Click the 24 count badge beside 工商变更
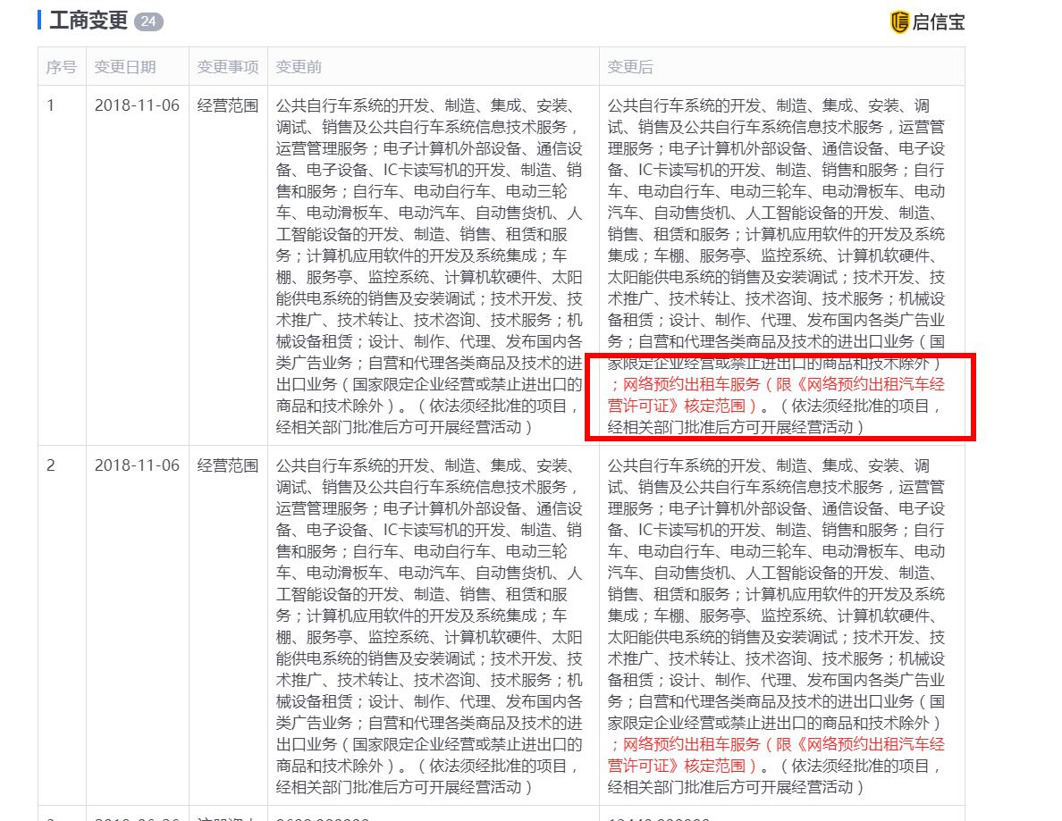This screenshot has height=821, width=1062. pyautogui.click(x=148, y=21)
